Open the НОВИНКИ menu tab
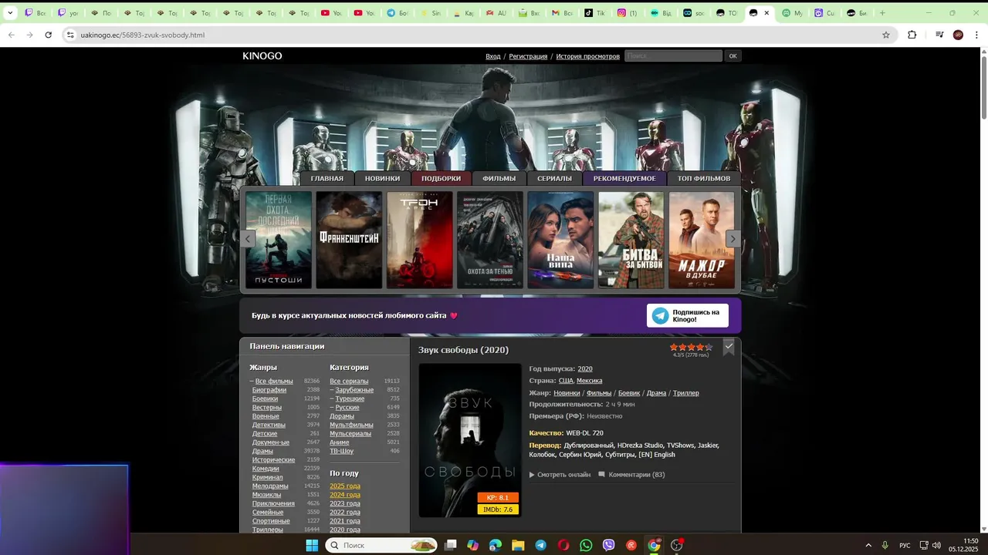The image size is (988, 555). click(x=383, y=178)
